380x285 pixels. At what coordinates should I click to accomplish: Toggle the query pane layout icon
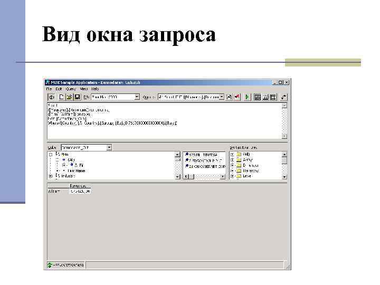point(258,97)
